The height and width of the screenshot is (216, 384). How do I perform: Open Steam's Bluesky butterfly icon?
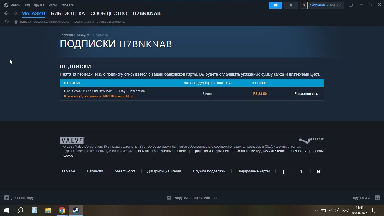click(319, 171)
